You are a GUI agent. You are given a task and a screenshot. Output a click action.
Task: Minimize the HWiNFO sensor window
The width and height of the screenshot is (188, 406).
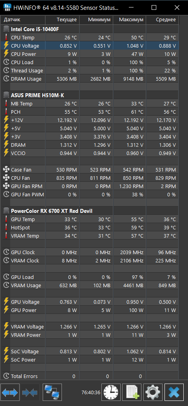click(130, 7)
